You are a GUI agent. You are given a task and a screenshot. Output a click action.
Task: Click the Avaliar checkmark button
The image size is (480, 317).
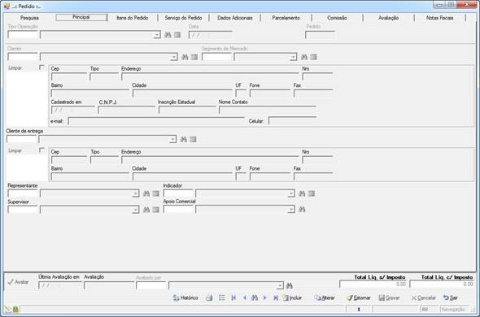(18, 282)
